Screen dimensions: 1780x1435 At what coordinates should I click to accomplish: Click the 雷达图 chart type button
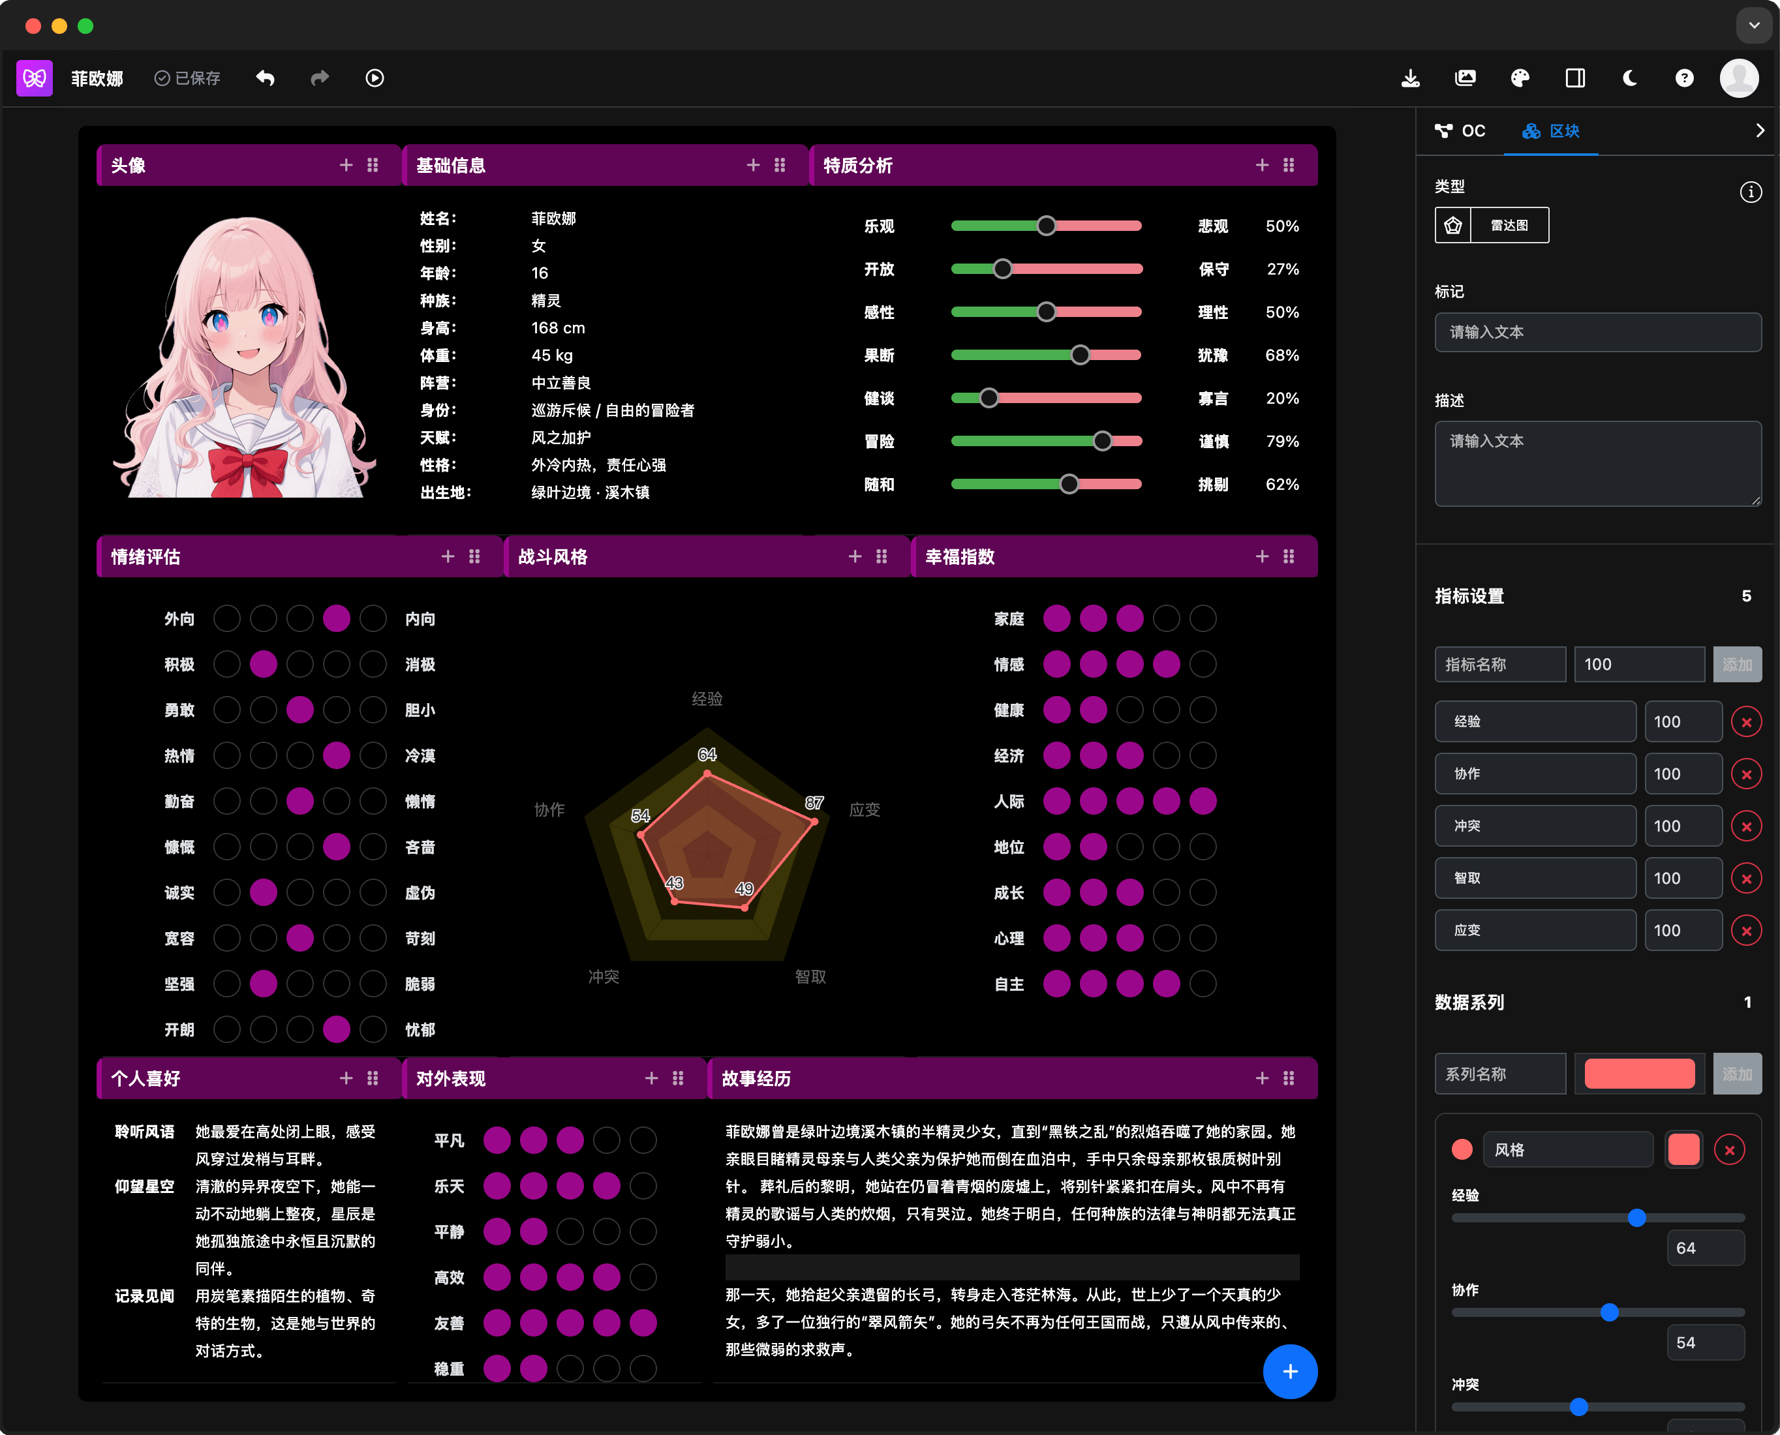click(x=1511, y=225)
